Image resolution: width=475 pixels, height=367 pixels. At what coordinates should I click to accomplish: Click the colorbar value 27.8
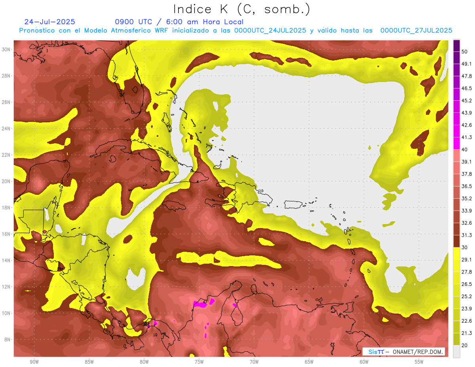tap(467, 272)
